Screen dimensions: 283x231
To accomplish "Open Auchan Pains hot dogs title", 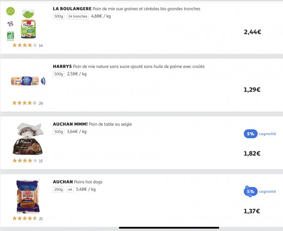I will (77, 182).
